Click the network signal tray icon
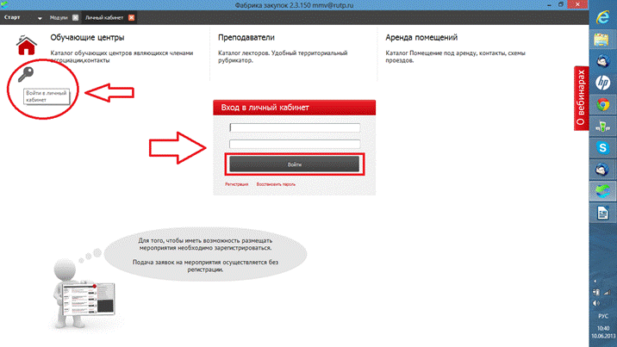 point(608,293)
